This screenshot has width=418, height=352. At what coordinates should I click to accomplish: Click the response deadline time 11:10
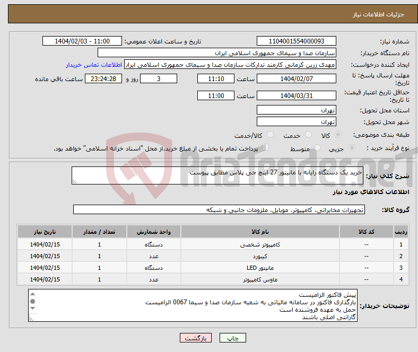pyautogui.click(x=216, y=78)
